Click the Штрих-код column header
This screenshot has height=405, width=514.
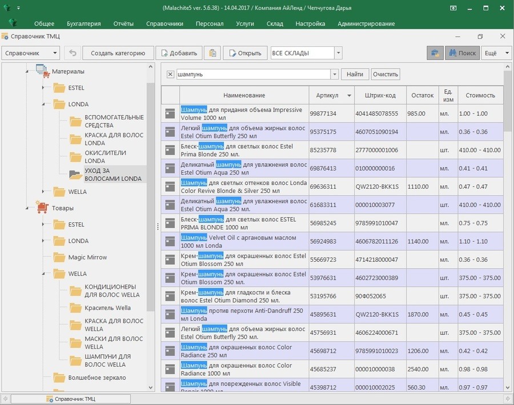point(380,95)
